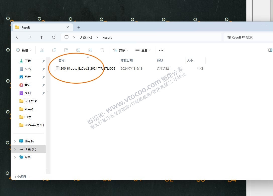This screenshot has width=273, height=196.
Task: Add a new tab with plus button
Action: (x=79, y=27)
